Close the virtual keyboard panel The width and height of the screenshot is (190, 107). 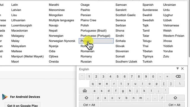pyautogui.click(x=182, y=69)
